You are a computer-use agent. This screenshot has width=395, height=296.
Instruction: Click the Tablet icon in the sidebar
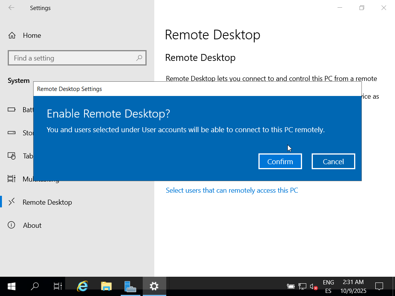coord(12,156)
